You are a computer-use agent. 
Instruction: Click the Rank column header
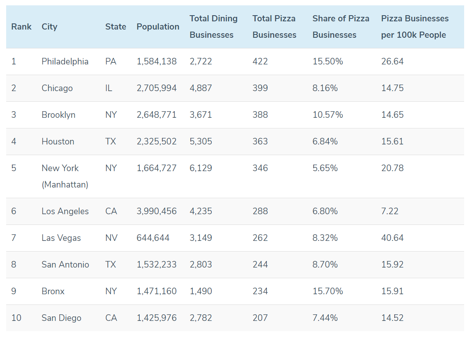click(21, 27)
